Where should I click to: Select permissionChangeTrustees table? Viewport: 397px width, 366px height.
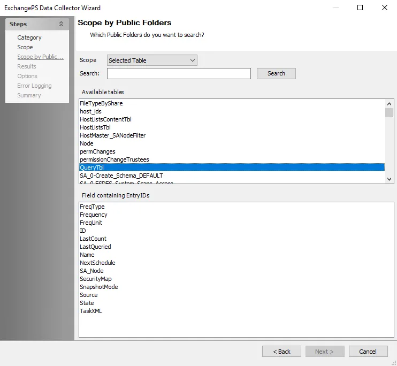click(x=232, y=159)
